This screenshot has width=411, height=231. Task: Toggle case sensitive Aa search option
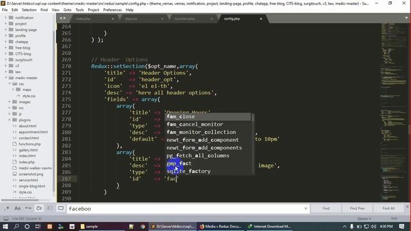click(17, 209)
